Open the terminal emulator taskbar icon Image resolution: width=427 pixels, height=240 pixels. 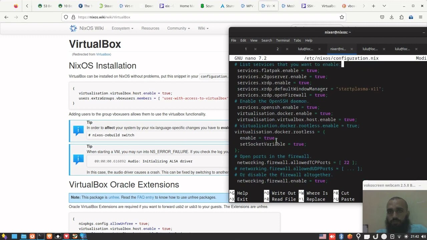click(40, 237)
